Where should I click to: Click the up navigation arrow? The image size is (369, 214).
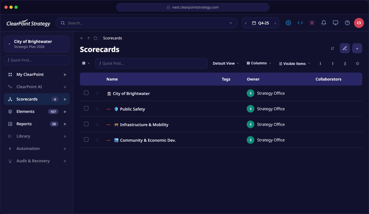point(89,38)
